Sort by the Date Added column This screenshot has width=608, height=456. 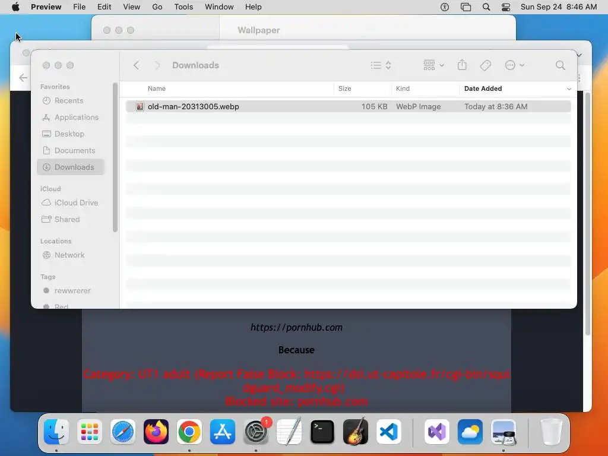[x=483, y=88]
